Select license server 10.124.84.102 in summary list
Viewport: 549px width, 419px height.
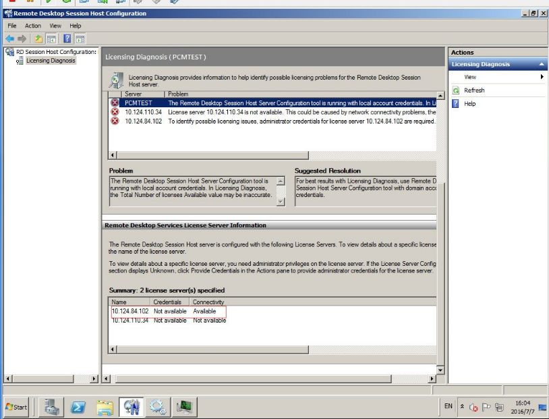169,312
